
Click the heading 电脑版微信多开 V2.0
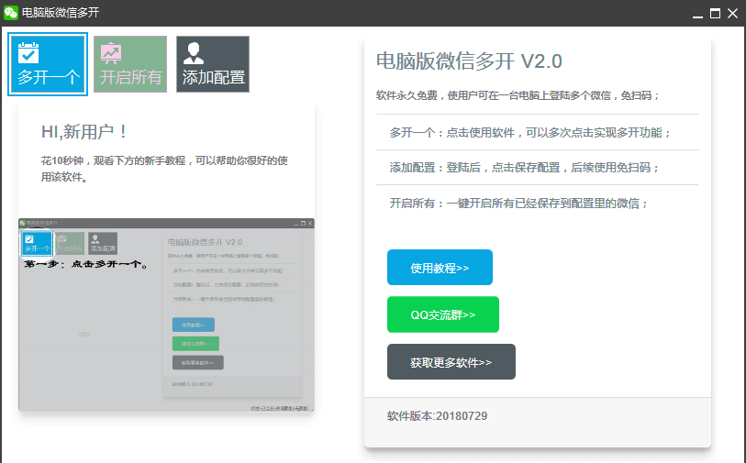(469, 61)
